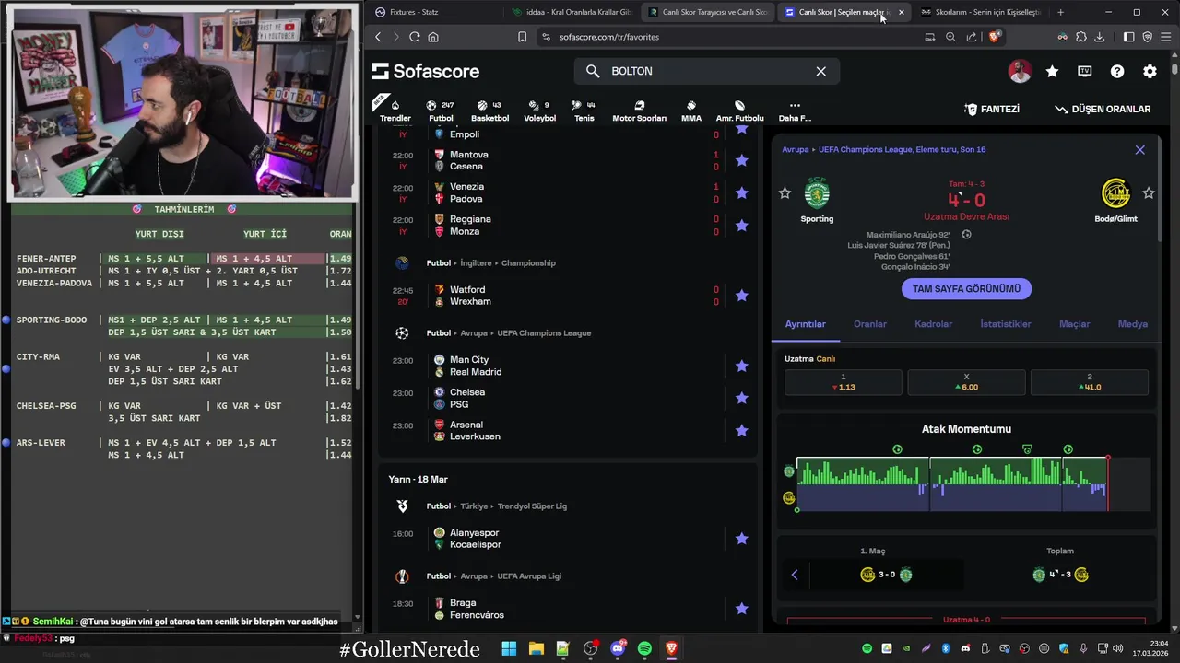Screen dimensions: 1180x663
Task: Switch to Ayrıntılar tab
Action: click(805, 324)
